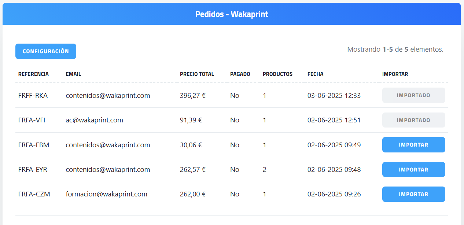Click the Importar column header
464x225 pixels.
click(x=395, y=74)
